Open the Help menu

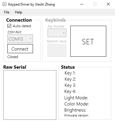pos(18,12)
